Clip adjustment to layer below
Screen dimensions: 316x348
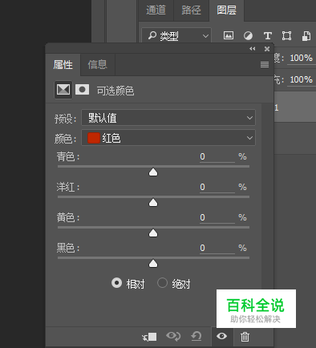click(x=150, y=337)
